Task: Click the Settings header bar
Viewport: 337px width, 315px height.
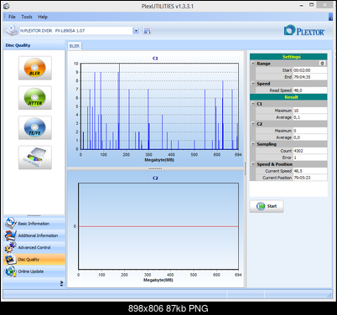Action: click(288, 57)
